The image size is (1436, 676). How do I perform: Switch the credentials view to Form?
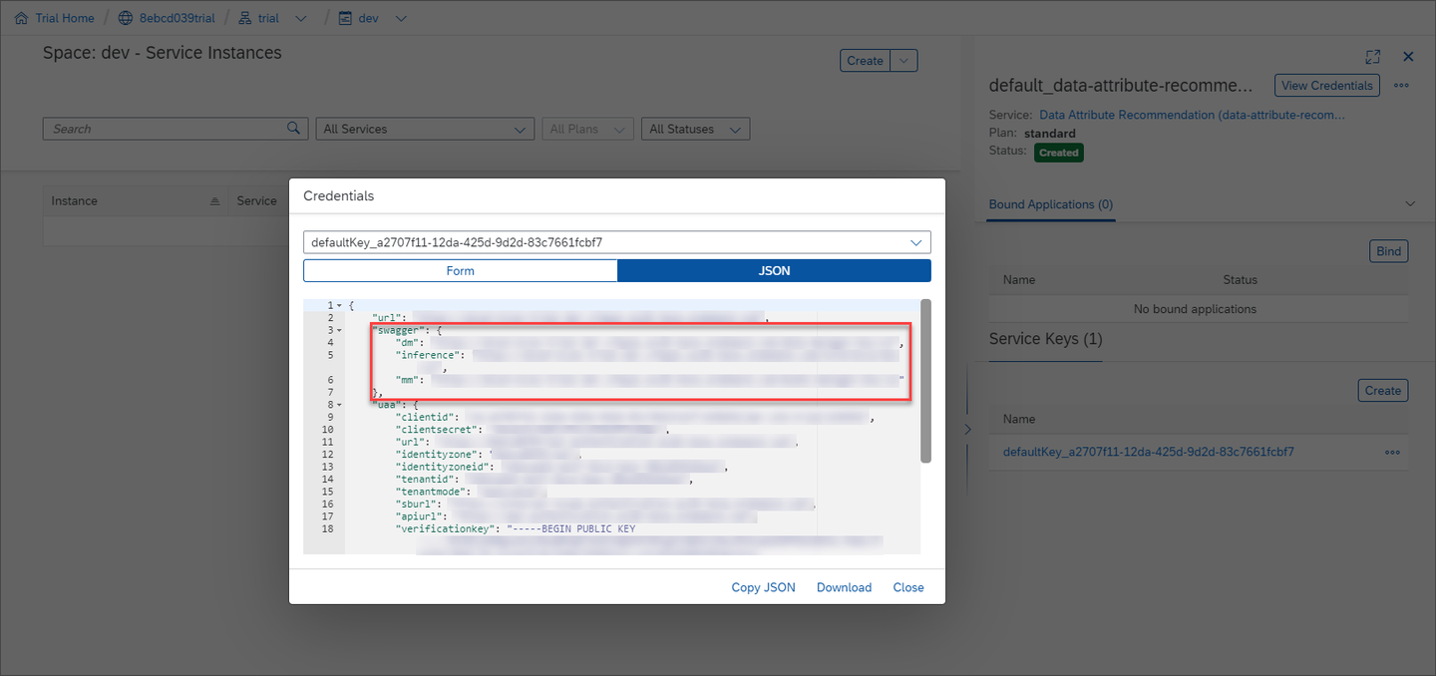coord(461,271)
